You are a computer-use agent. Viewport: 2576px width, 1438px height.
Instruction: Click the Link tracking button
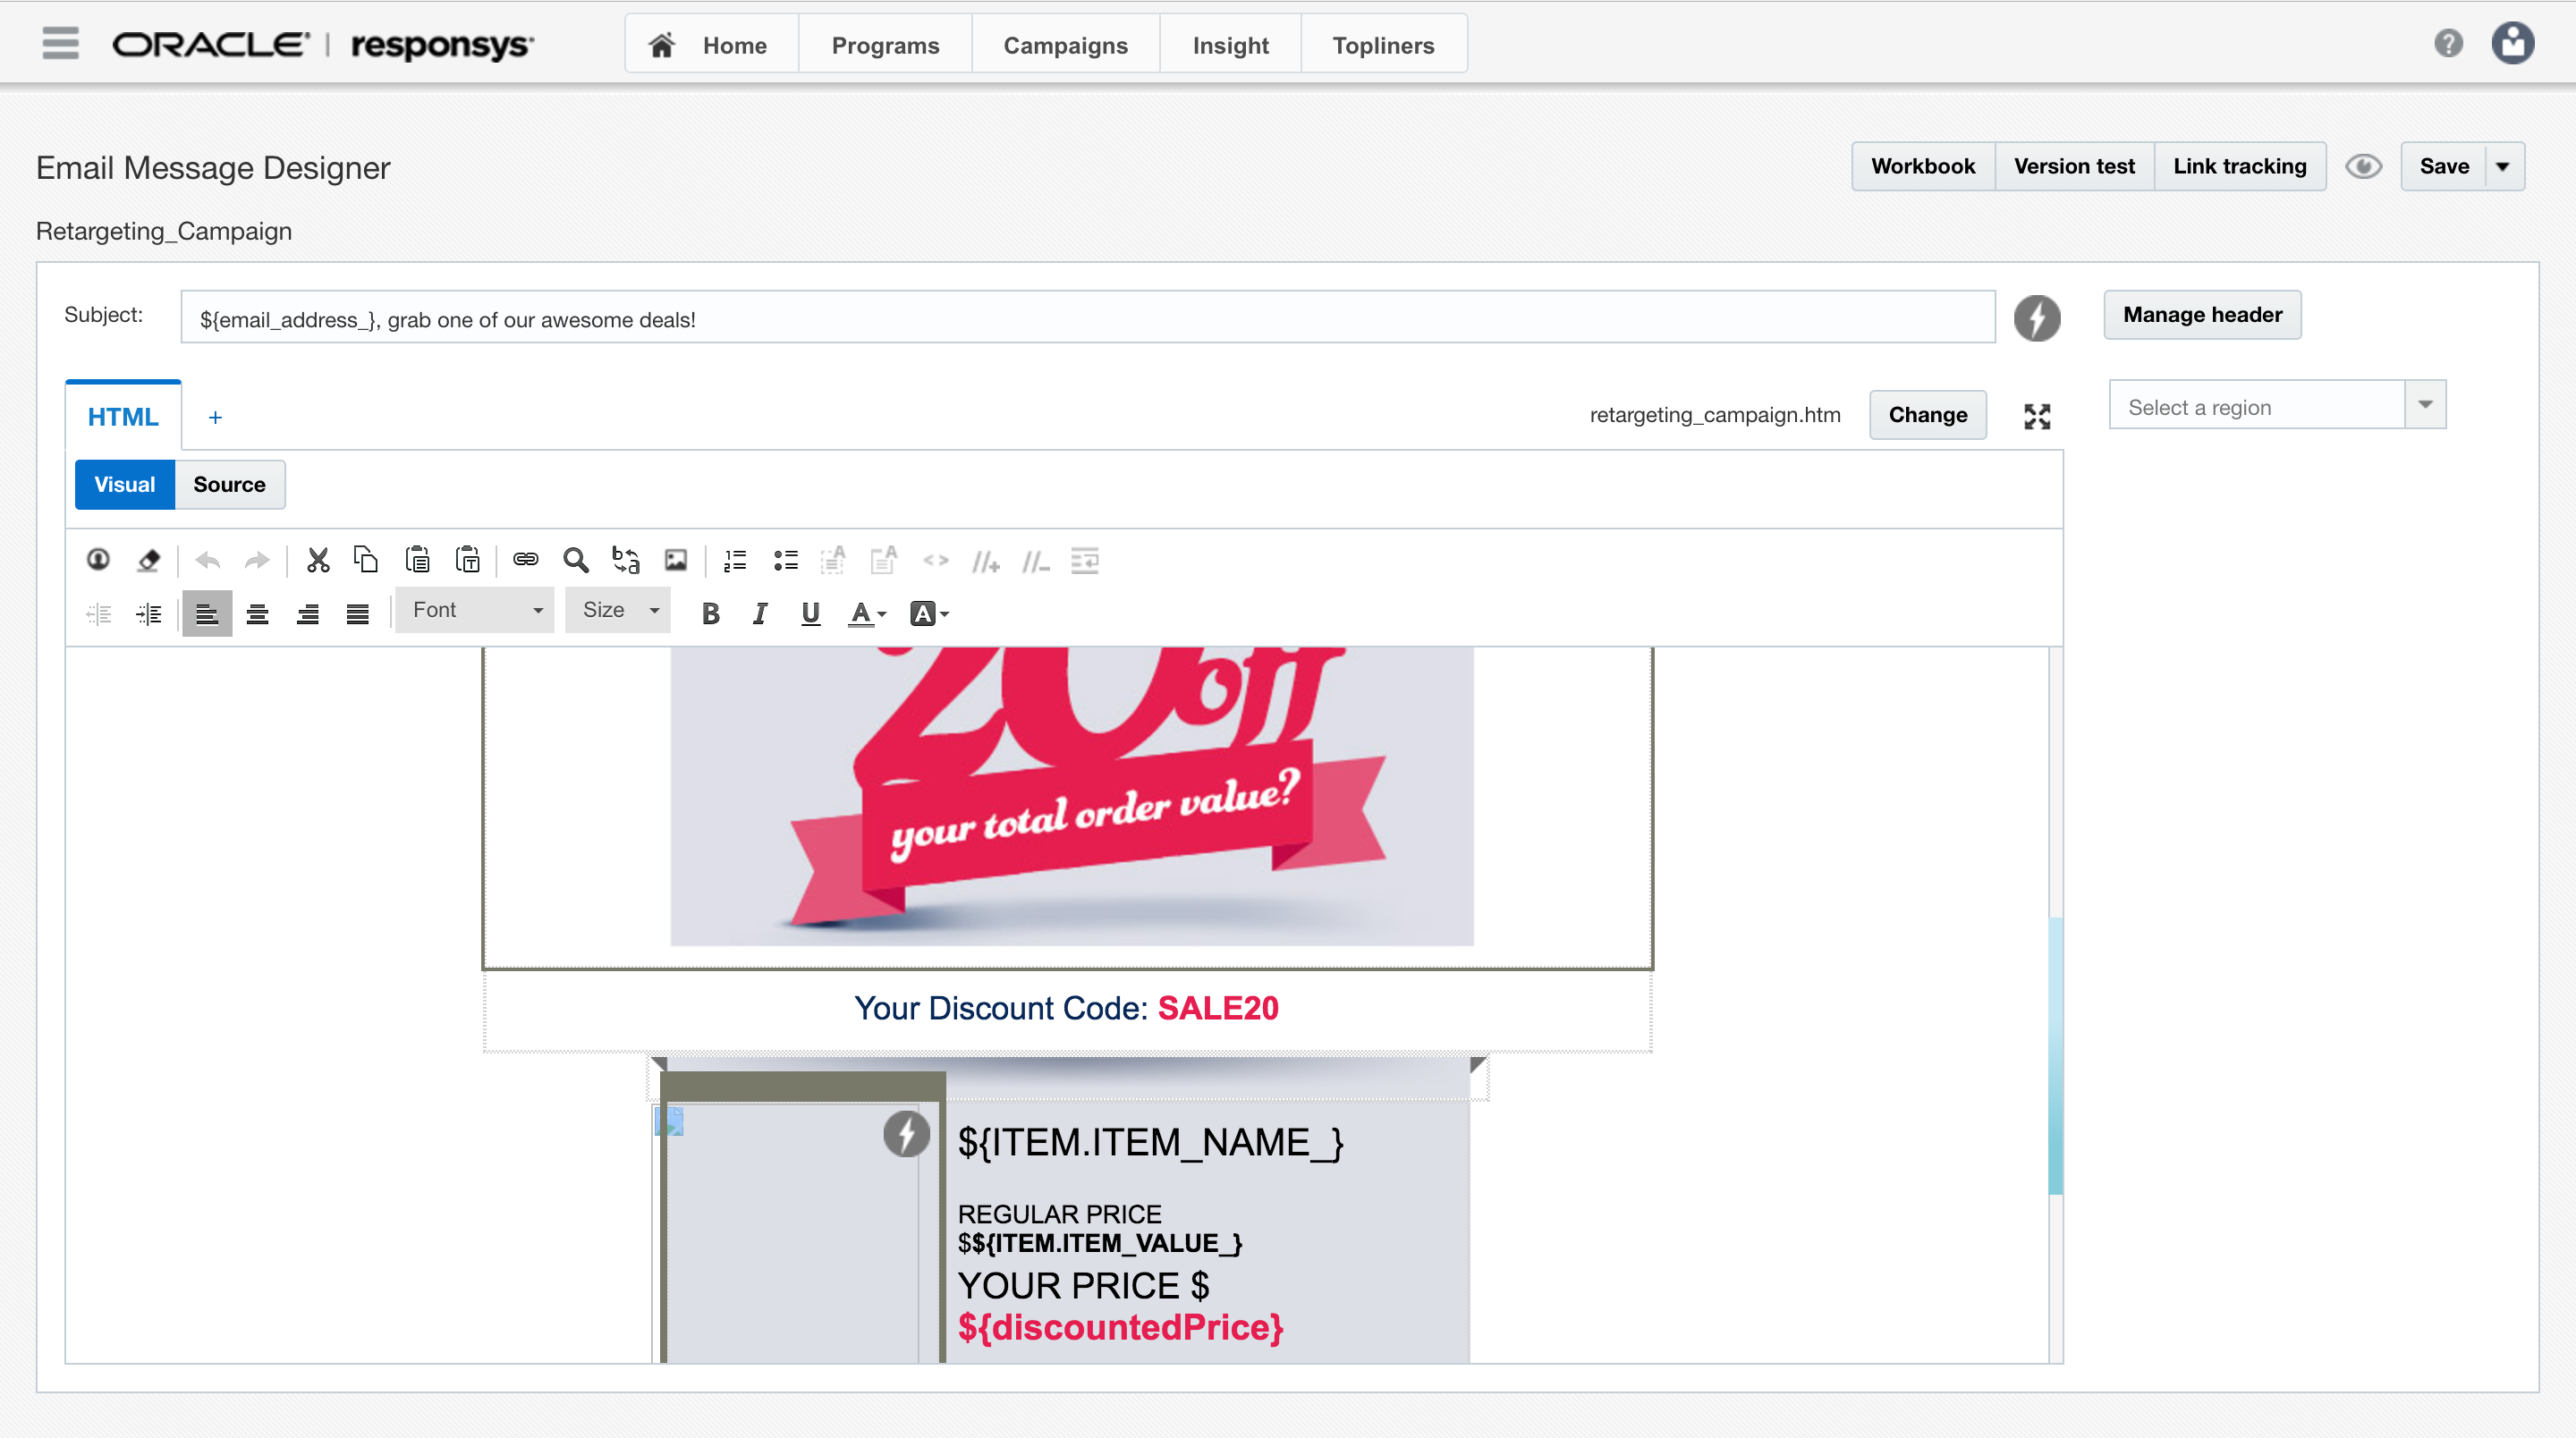[2238, 166]
